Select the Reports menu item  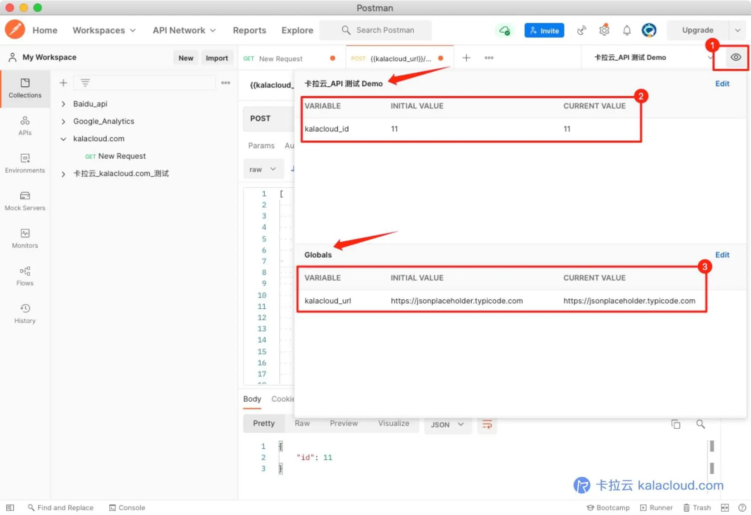coord(249,30)
